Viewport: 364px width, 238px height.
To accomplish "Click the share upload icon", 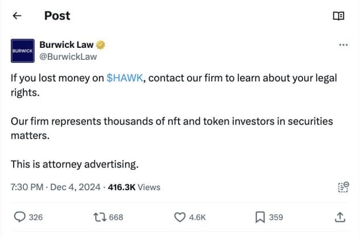I will [x=340, y=218].
